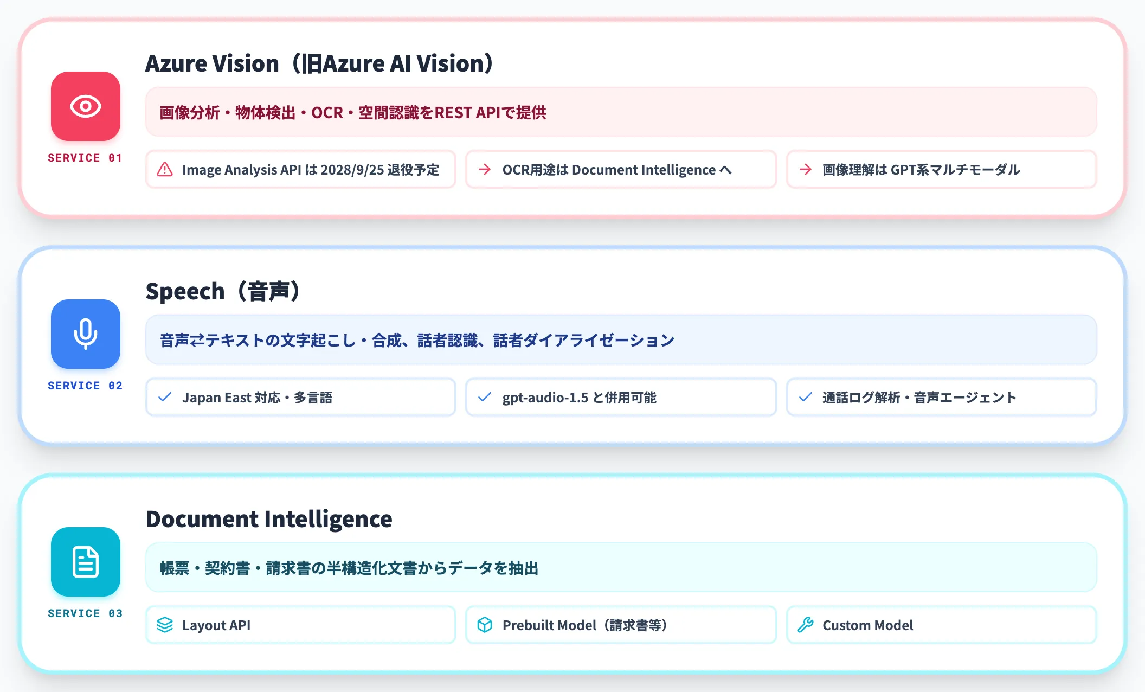Select the 画像理解は GPT系マルチモーダル chip

tap(942, 170)
